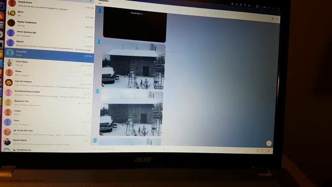Image resolution: width=332 pixels, height=187 pixels.
Task: Open the Папа chat
Action: click(x=47, y=122)
